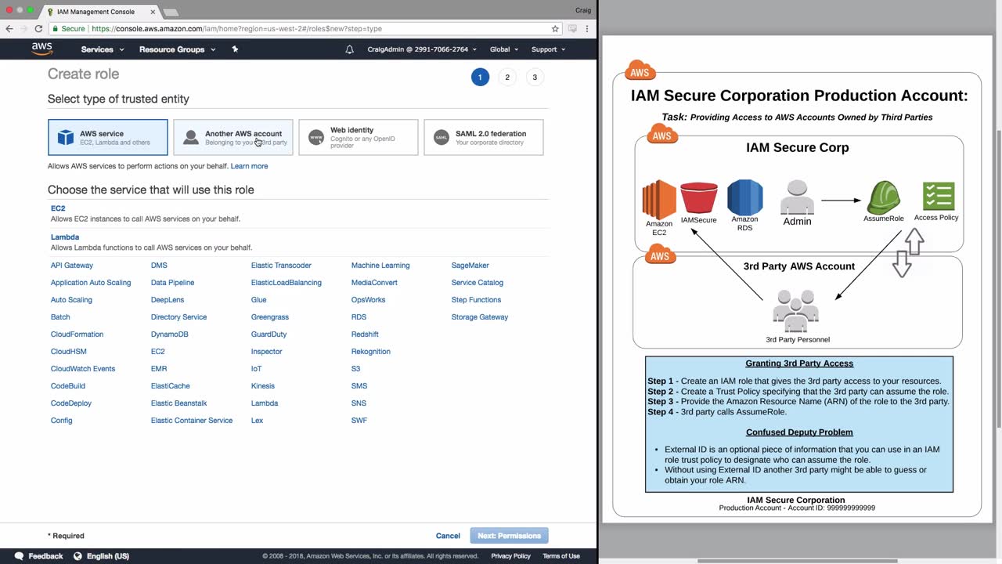Viewport: 1002px width, 564px height.
Task: Pick the Elastic Container Service link
Action: pos(192,421)
